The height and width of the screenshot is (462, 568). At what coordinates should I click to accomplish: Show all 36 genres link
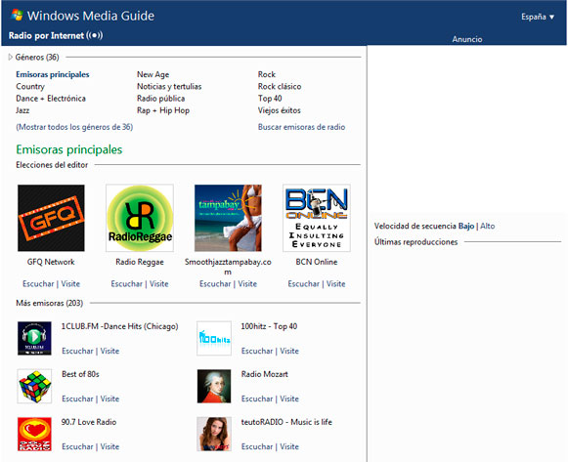pos(74,127)
